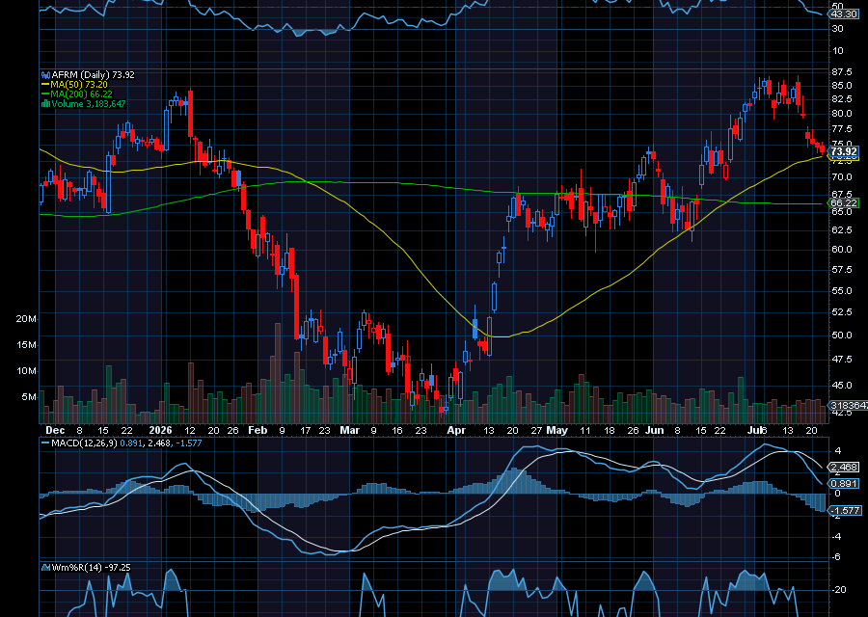Screen dimensions: 868x617
Task: Click the 17 date label after Feb
Action: pos(306,431)
